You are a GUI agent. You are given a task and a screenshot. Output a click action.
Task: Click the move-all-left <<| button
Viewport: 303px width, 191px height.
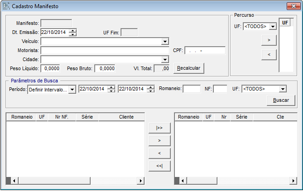(159, 166)
